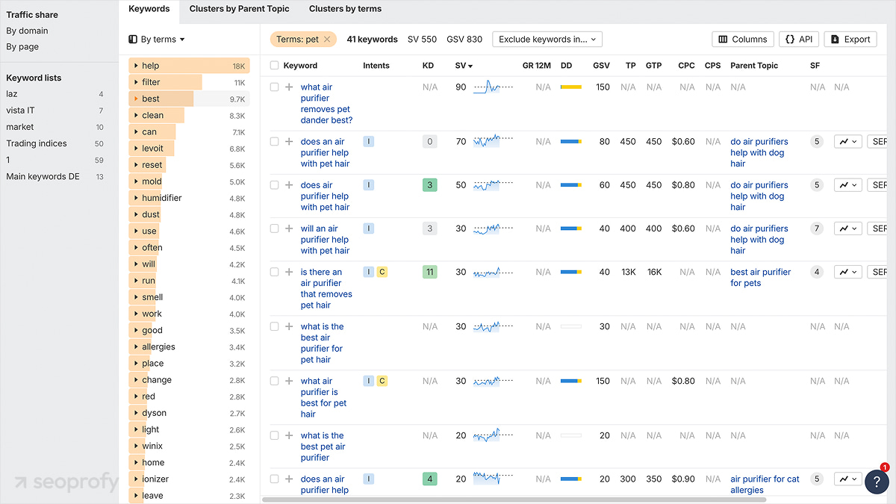Switch to the Keywords tab
This screenshot has width=896, height=504.
point(149,9)
